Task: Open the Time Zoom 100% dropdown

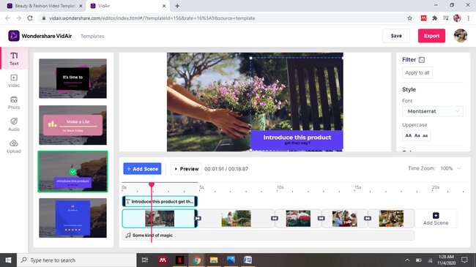Action: tap(451, 168)
